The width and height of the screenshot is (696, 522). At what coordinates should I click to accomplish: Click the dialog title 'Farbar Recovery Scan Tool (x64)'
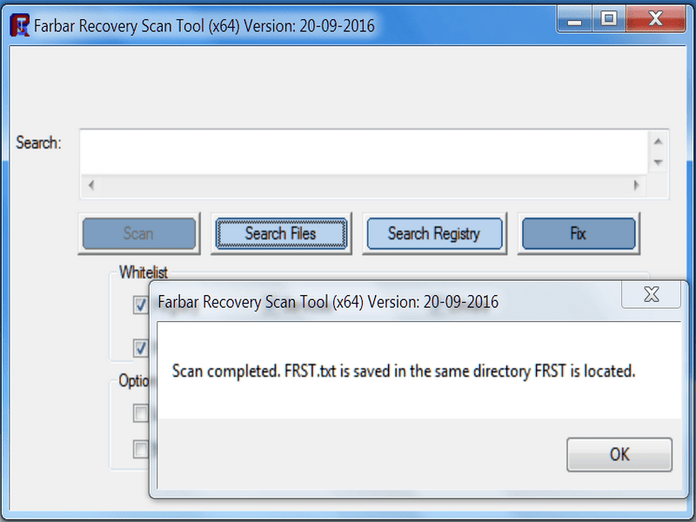328,302
